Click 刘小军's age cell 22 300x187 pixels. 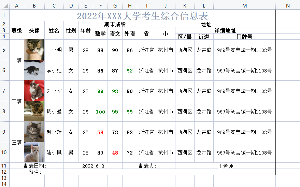(86, 91)
